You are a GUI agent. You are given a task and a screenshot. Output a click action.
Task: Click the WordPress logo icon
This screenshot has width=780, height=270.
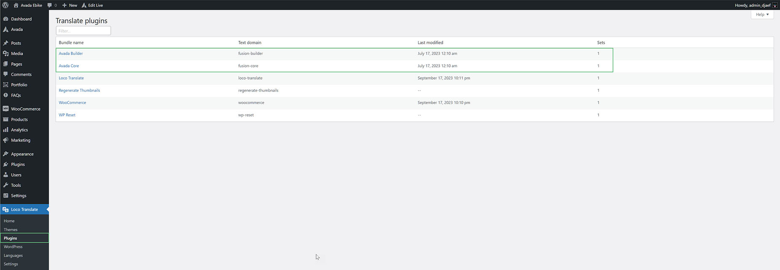(5, 5)
